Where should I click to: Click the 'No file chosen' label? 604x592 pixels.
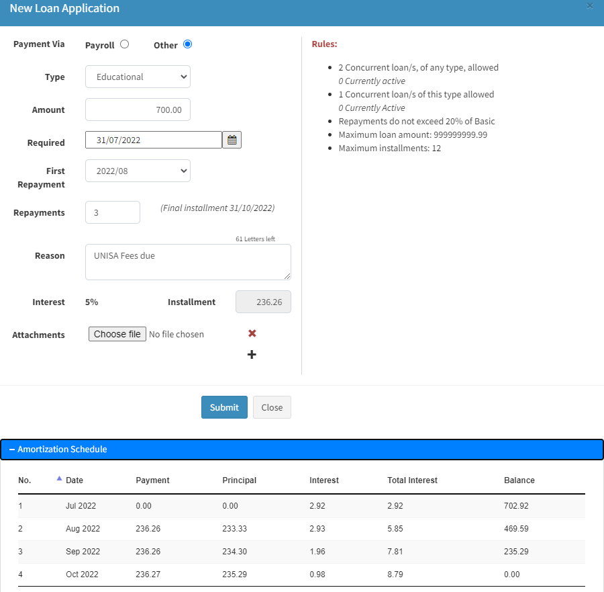177,335
